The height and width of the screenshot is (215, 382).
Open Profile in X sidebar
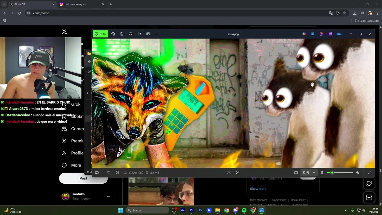pyautogui.click(x=73, y=153)
